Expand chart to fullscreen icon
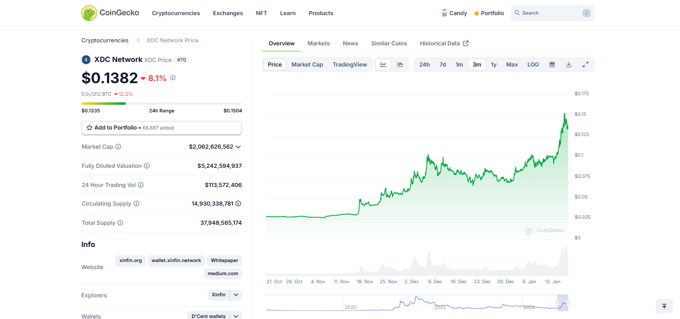Screen dimensions: 680x319 pos(586,65)
